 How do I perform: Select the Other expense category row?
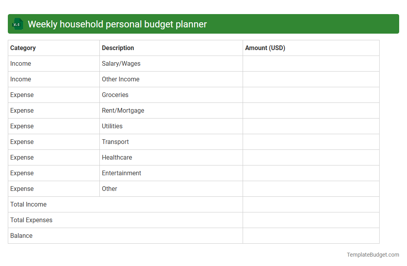(110, 189)
